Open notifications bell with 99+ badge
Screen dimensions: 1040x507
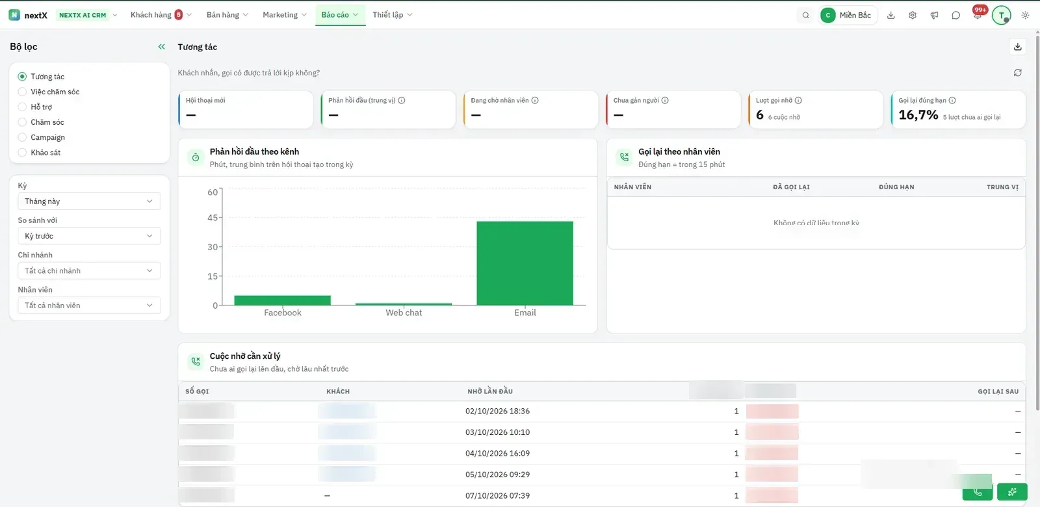pyautogui.click(x=978, y=14)
